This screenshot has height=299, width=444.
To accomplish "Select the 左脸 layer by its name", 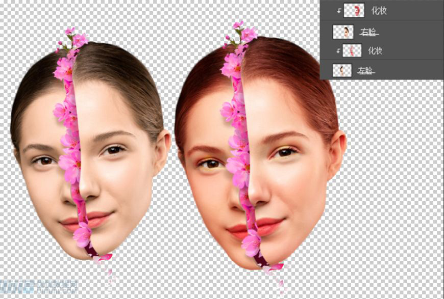I will [x=365, y=70].
